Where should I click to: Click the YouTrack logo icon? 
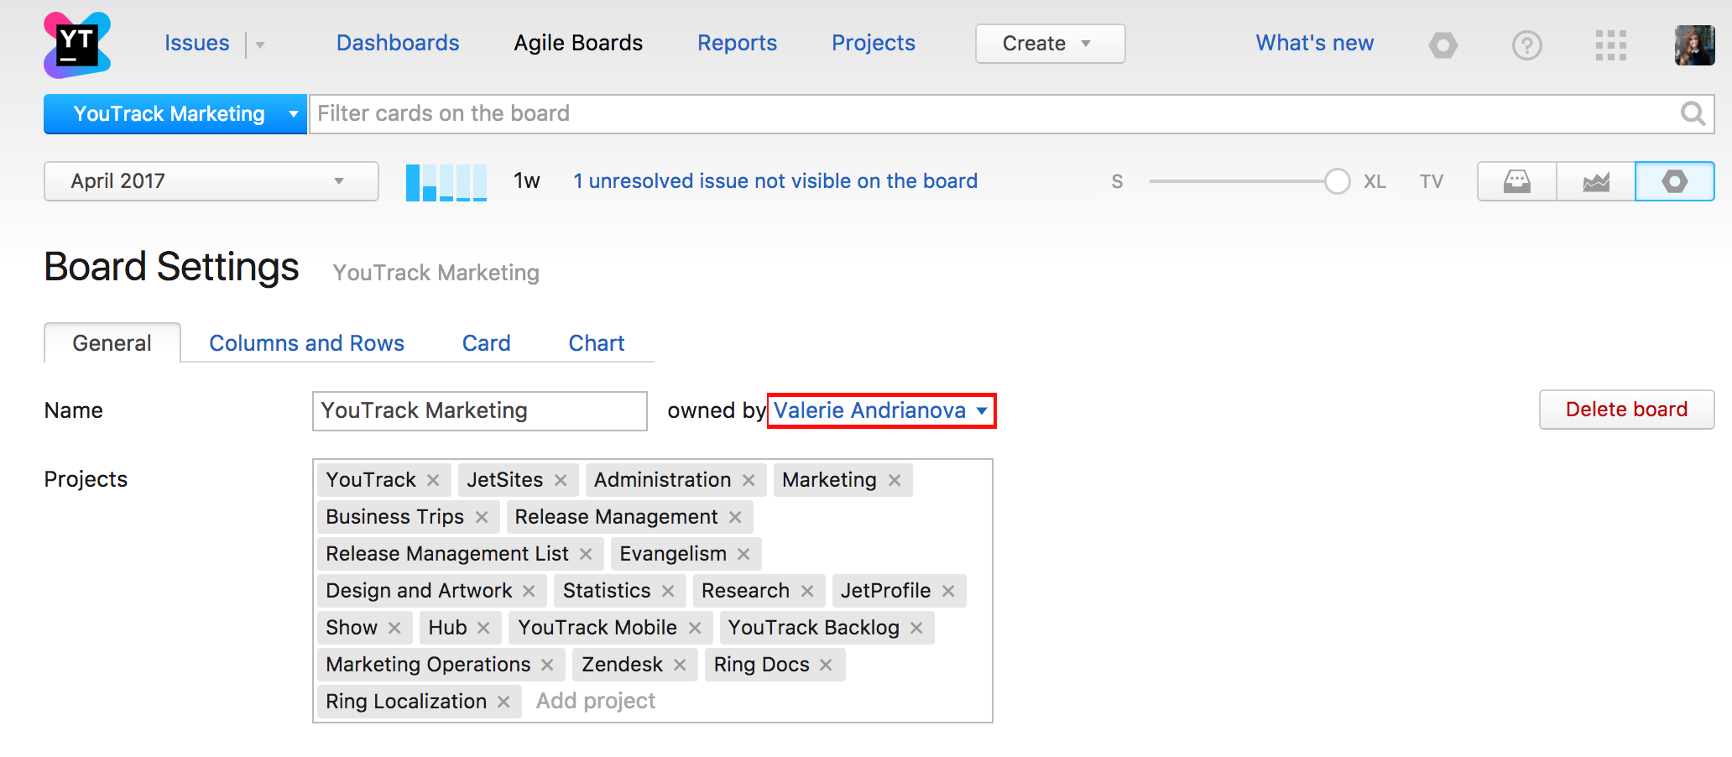tap(77, 44)
